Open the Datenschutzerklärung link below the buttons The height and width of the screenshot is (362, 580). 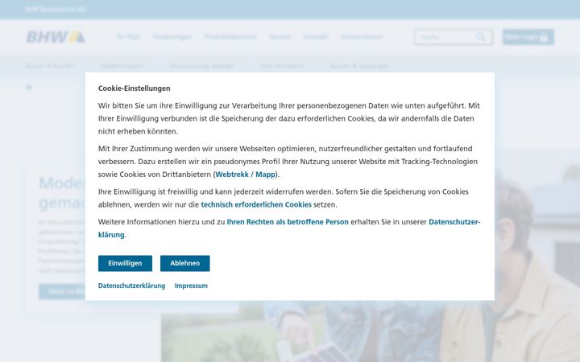coord(131,286)
